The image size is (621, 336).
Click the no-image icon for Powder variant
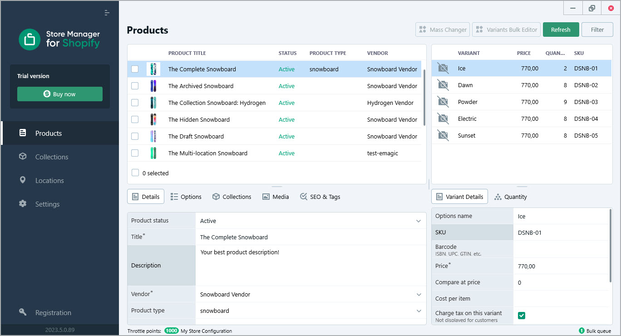tap(443, 102)
